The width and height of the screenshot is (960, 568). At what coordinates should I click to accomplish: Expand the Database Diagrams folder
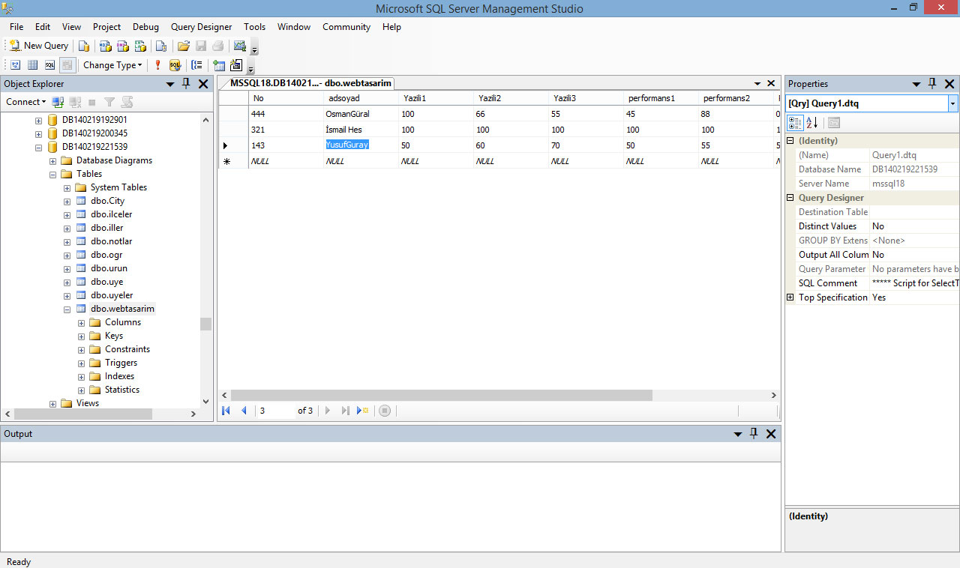[53, 160]
